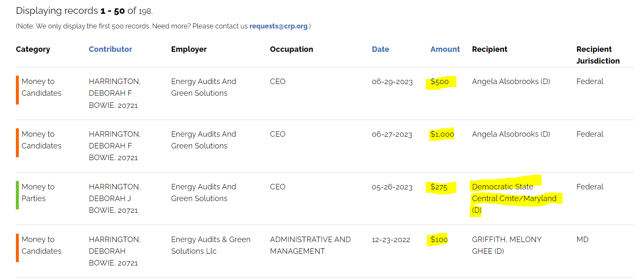Click the Recipient Jurisdiction column header

tap(598, 55)
